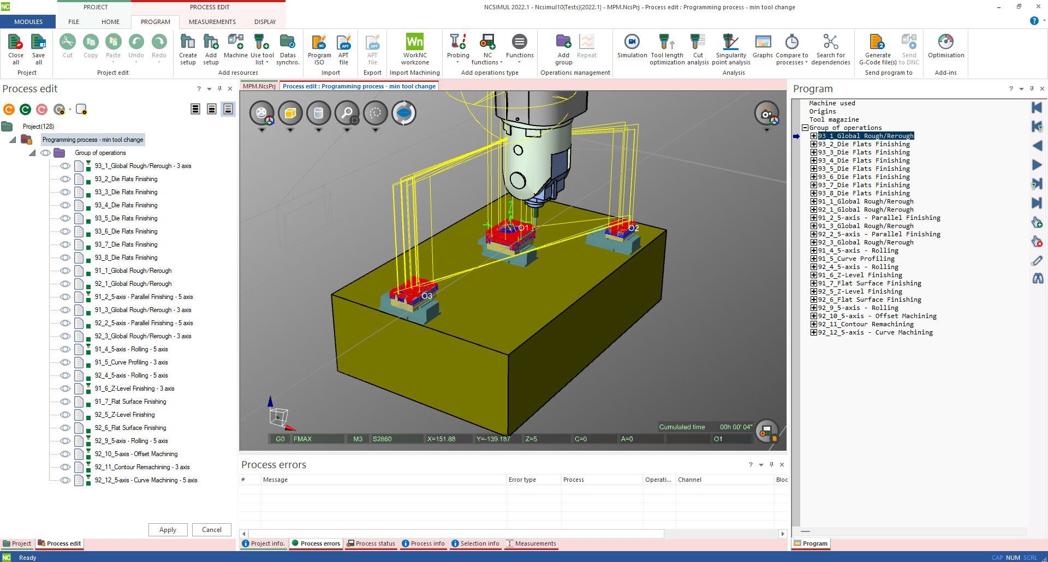The height and width of the screenshot is (562, 1048).
Task: Expand 91_5_Curve Profiling in Program panel
Action: point(813,259)
